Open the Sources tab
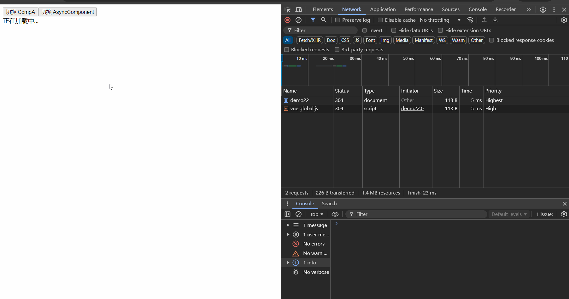 click(x=451, y=9)
